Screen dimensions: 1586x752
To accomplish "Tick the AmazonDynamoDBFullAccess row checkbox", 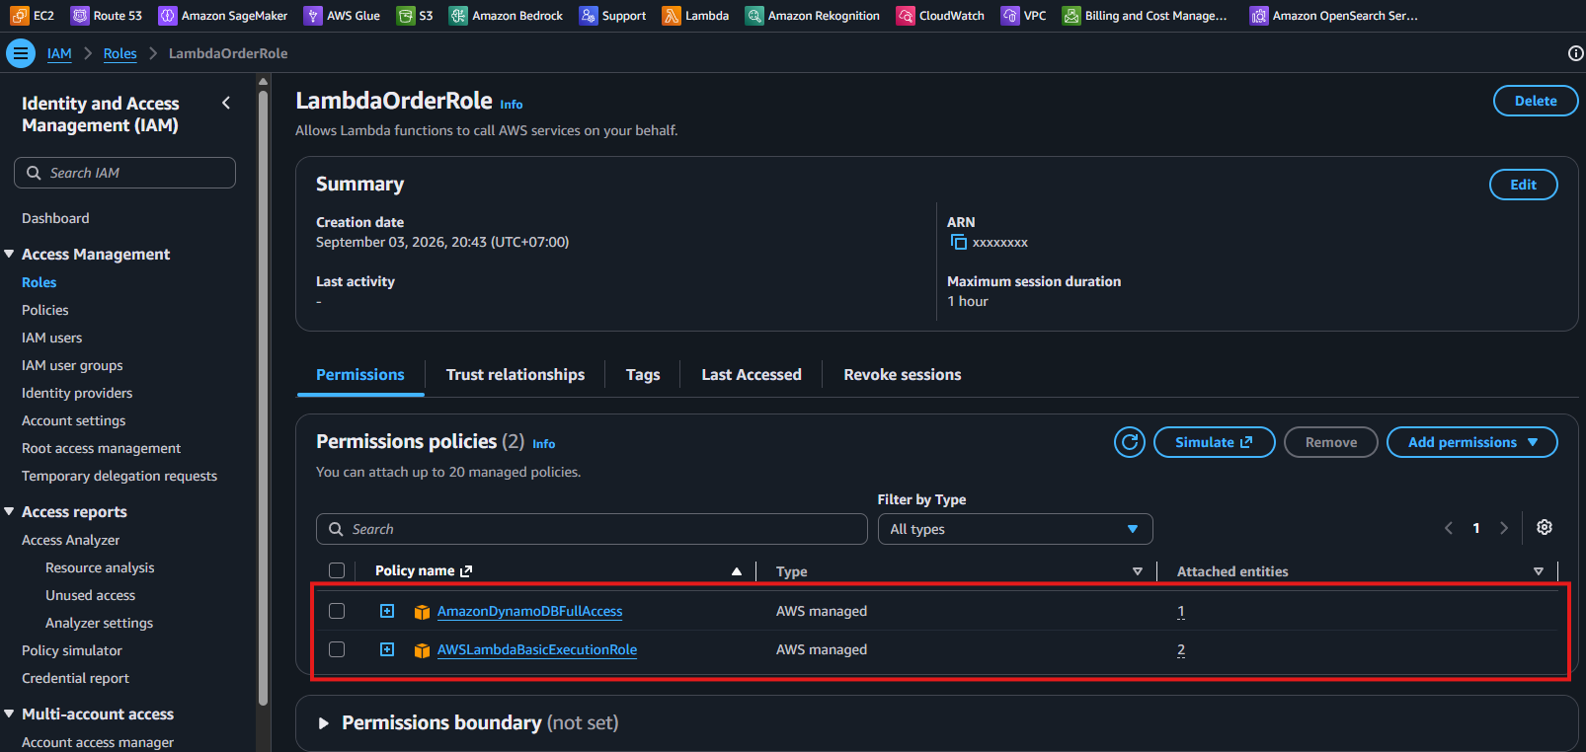I will [x=337, y=611].
